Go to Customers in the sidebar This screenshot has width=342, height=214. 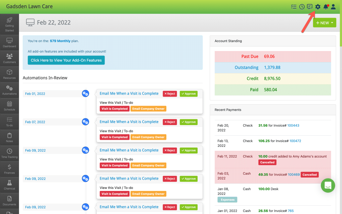click(9, 58)
